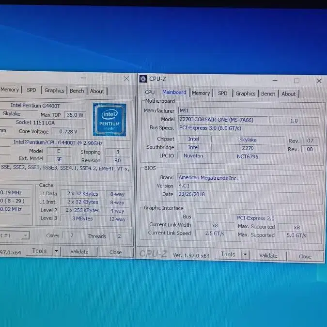This screenshot has width=327, height=327.
Task: Click Revision R0 value
Action: click(117, 160)
